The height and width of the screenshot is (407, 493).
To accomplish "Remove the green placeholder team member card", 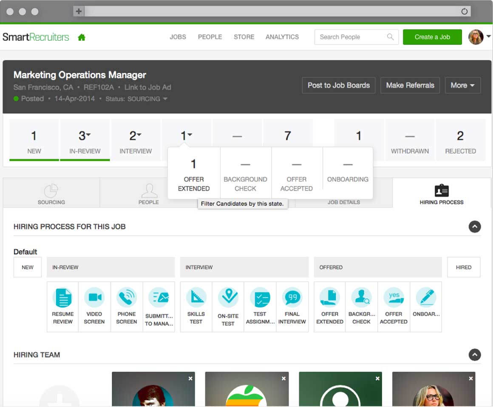I will [377, 379].
